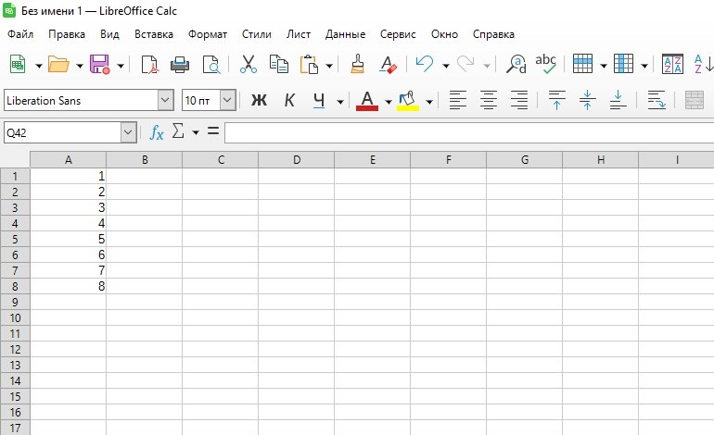The height and width of the screenshot is (435, 714).
Task: Expand the Name Box Q42 dropdown
Action: click(128, 132)
